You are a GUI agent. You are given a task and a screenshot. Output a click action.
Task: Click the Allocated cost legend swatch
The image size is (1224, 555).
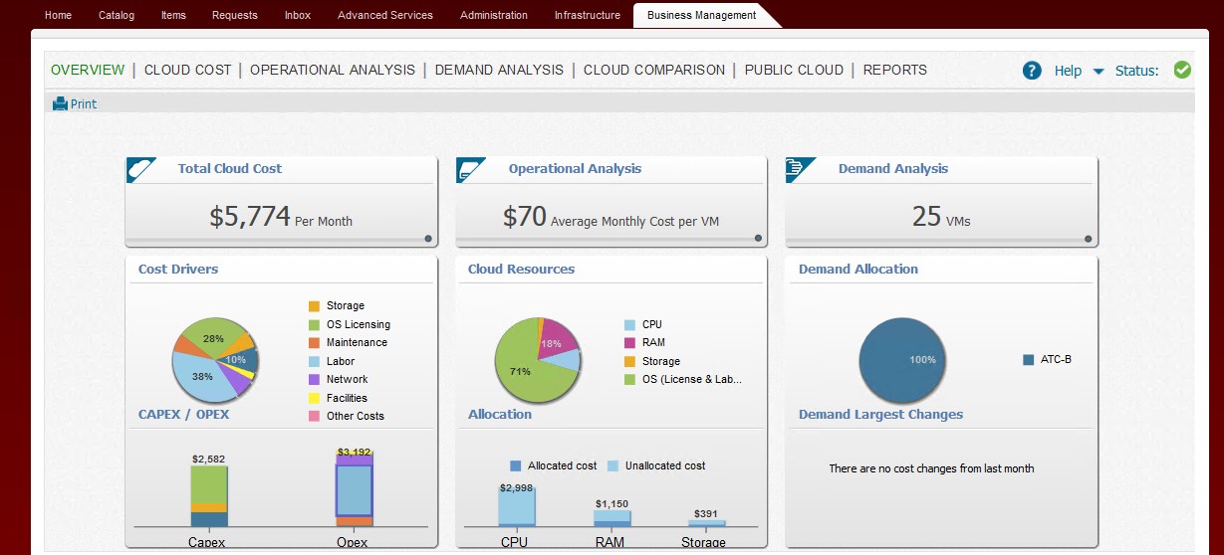point(515,465)
